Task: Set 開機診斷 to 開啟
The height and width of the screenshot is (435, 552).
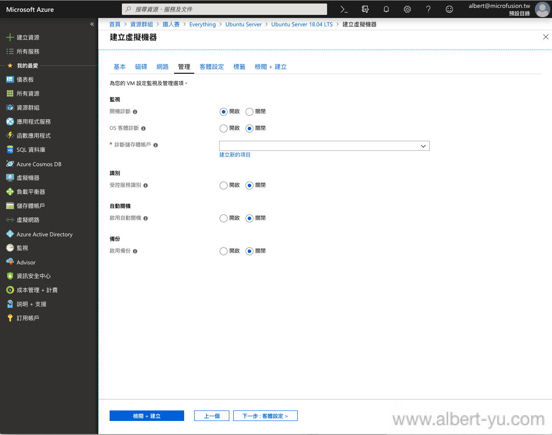Action: (x=224, y=112)
